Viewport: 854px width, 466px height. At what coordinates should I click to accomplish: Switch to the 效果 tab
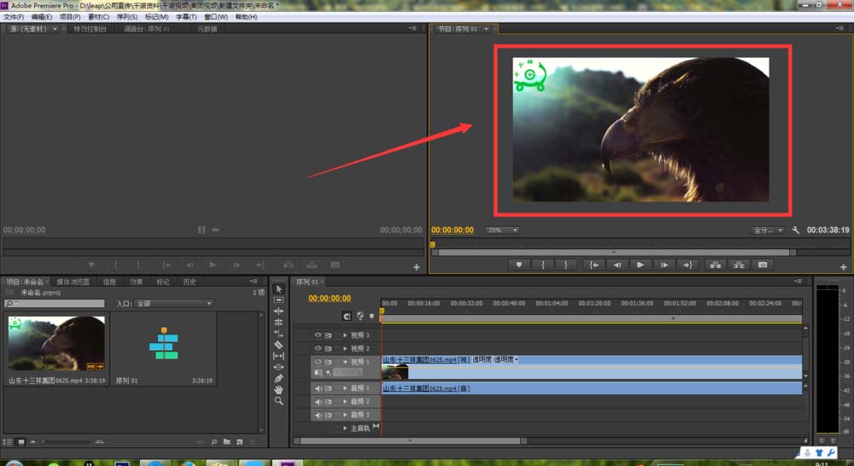pos(136,282)
